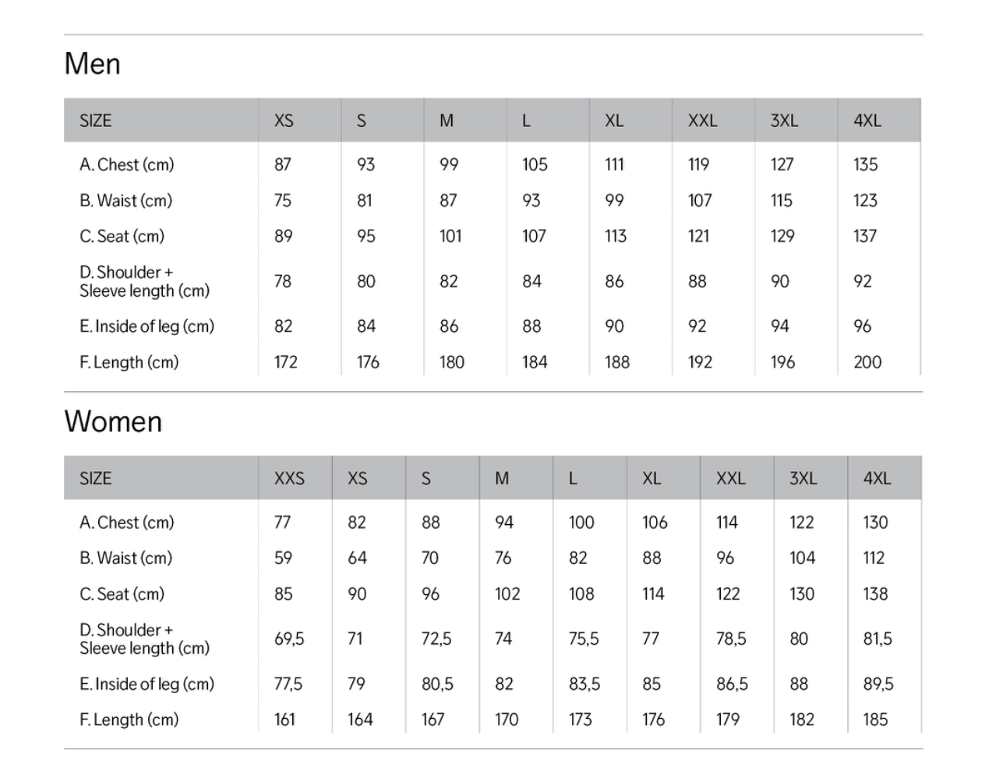
Task: Click the SIZE header in Women table
Action: (x=96, y=478)
